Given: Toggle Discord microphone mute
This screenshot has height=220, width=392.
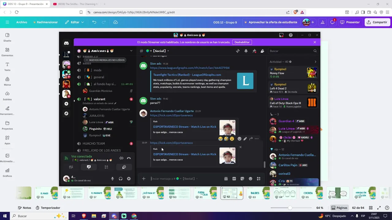Looking at the screenshot, I should (x=112, y=179).
